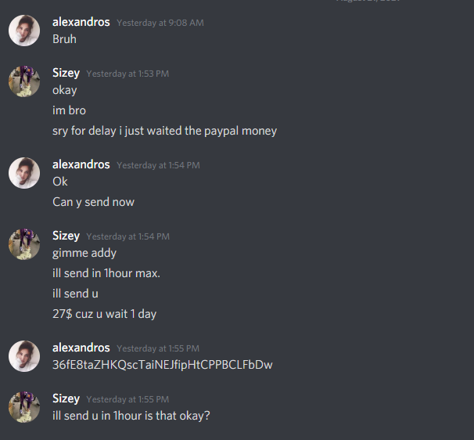Open Sizey's avatar at 1:53 PM message
Image resolution: width=474 pixels, height=440 pixels.
pos(24,81)
